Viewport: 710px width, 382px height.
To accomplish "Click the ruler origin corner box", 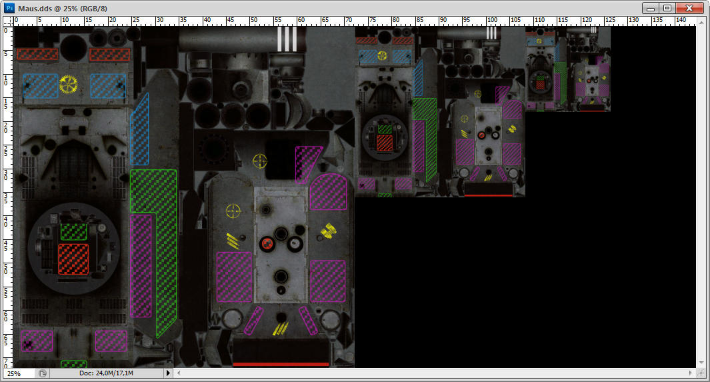I will [8, 21].
